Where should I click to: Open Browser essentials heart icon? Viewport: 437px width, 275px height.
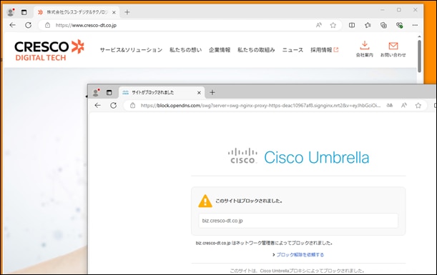tap(399, 25)
